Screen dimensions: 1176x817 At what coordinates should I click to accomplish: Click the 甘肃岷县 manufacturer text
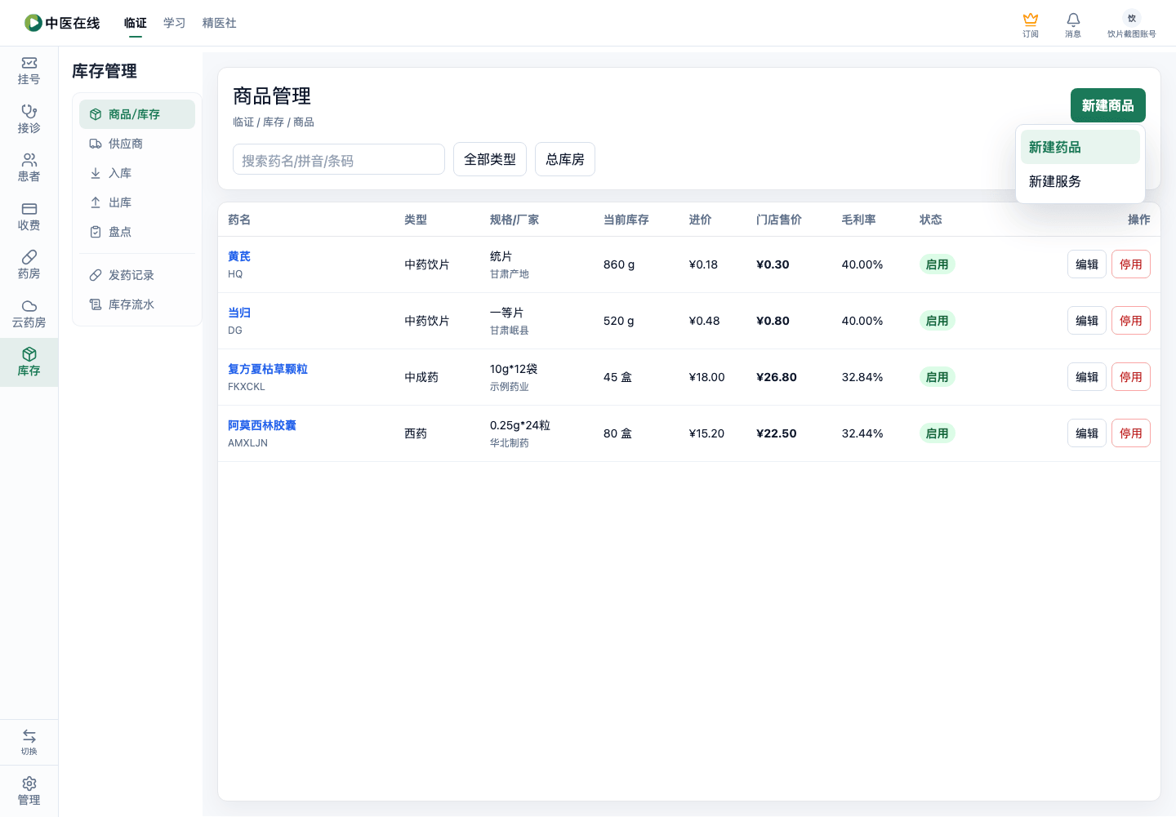coord(510,331)
